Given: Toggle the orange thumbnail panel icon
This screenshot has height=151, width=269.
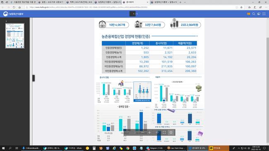Looking at the screenshot, I should (x=248, y=14).
